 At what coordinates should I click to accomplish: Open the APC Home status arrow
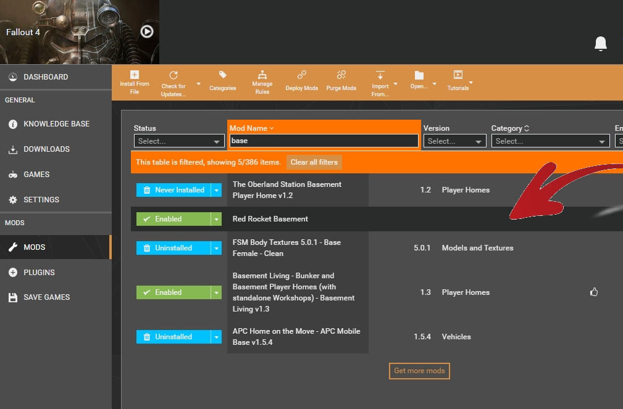coord(216,337)
